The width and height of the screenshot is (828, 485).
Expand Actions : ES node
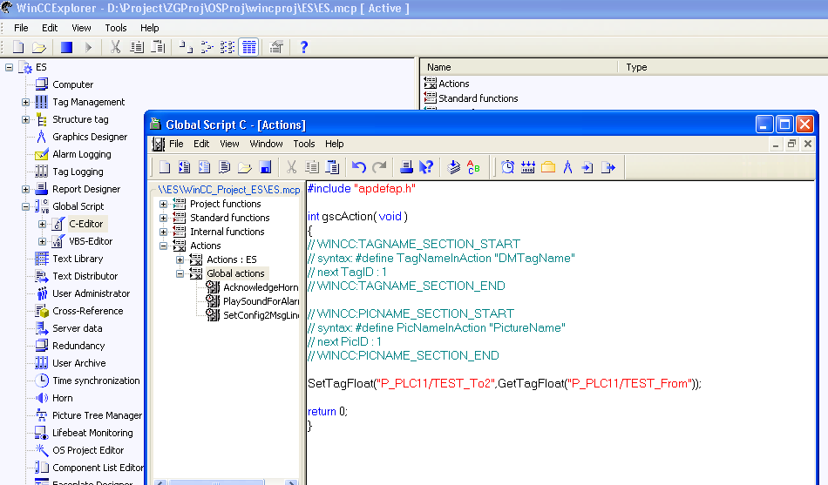point(180,259)
